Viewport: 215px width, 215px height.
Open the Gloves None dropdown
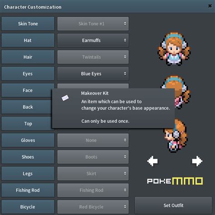pyautogui.click(x=93, y=140)
